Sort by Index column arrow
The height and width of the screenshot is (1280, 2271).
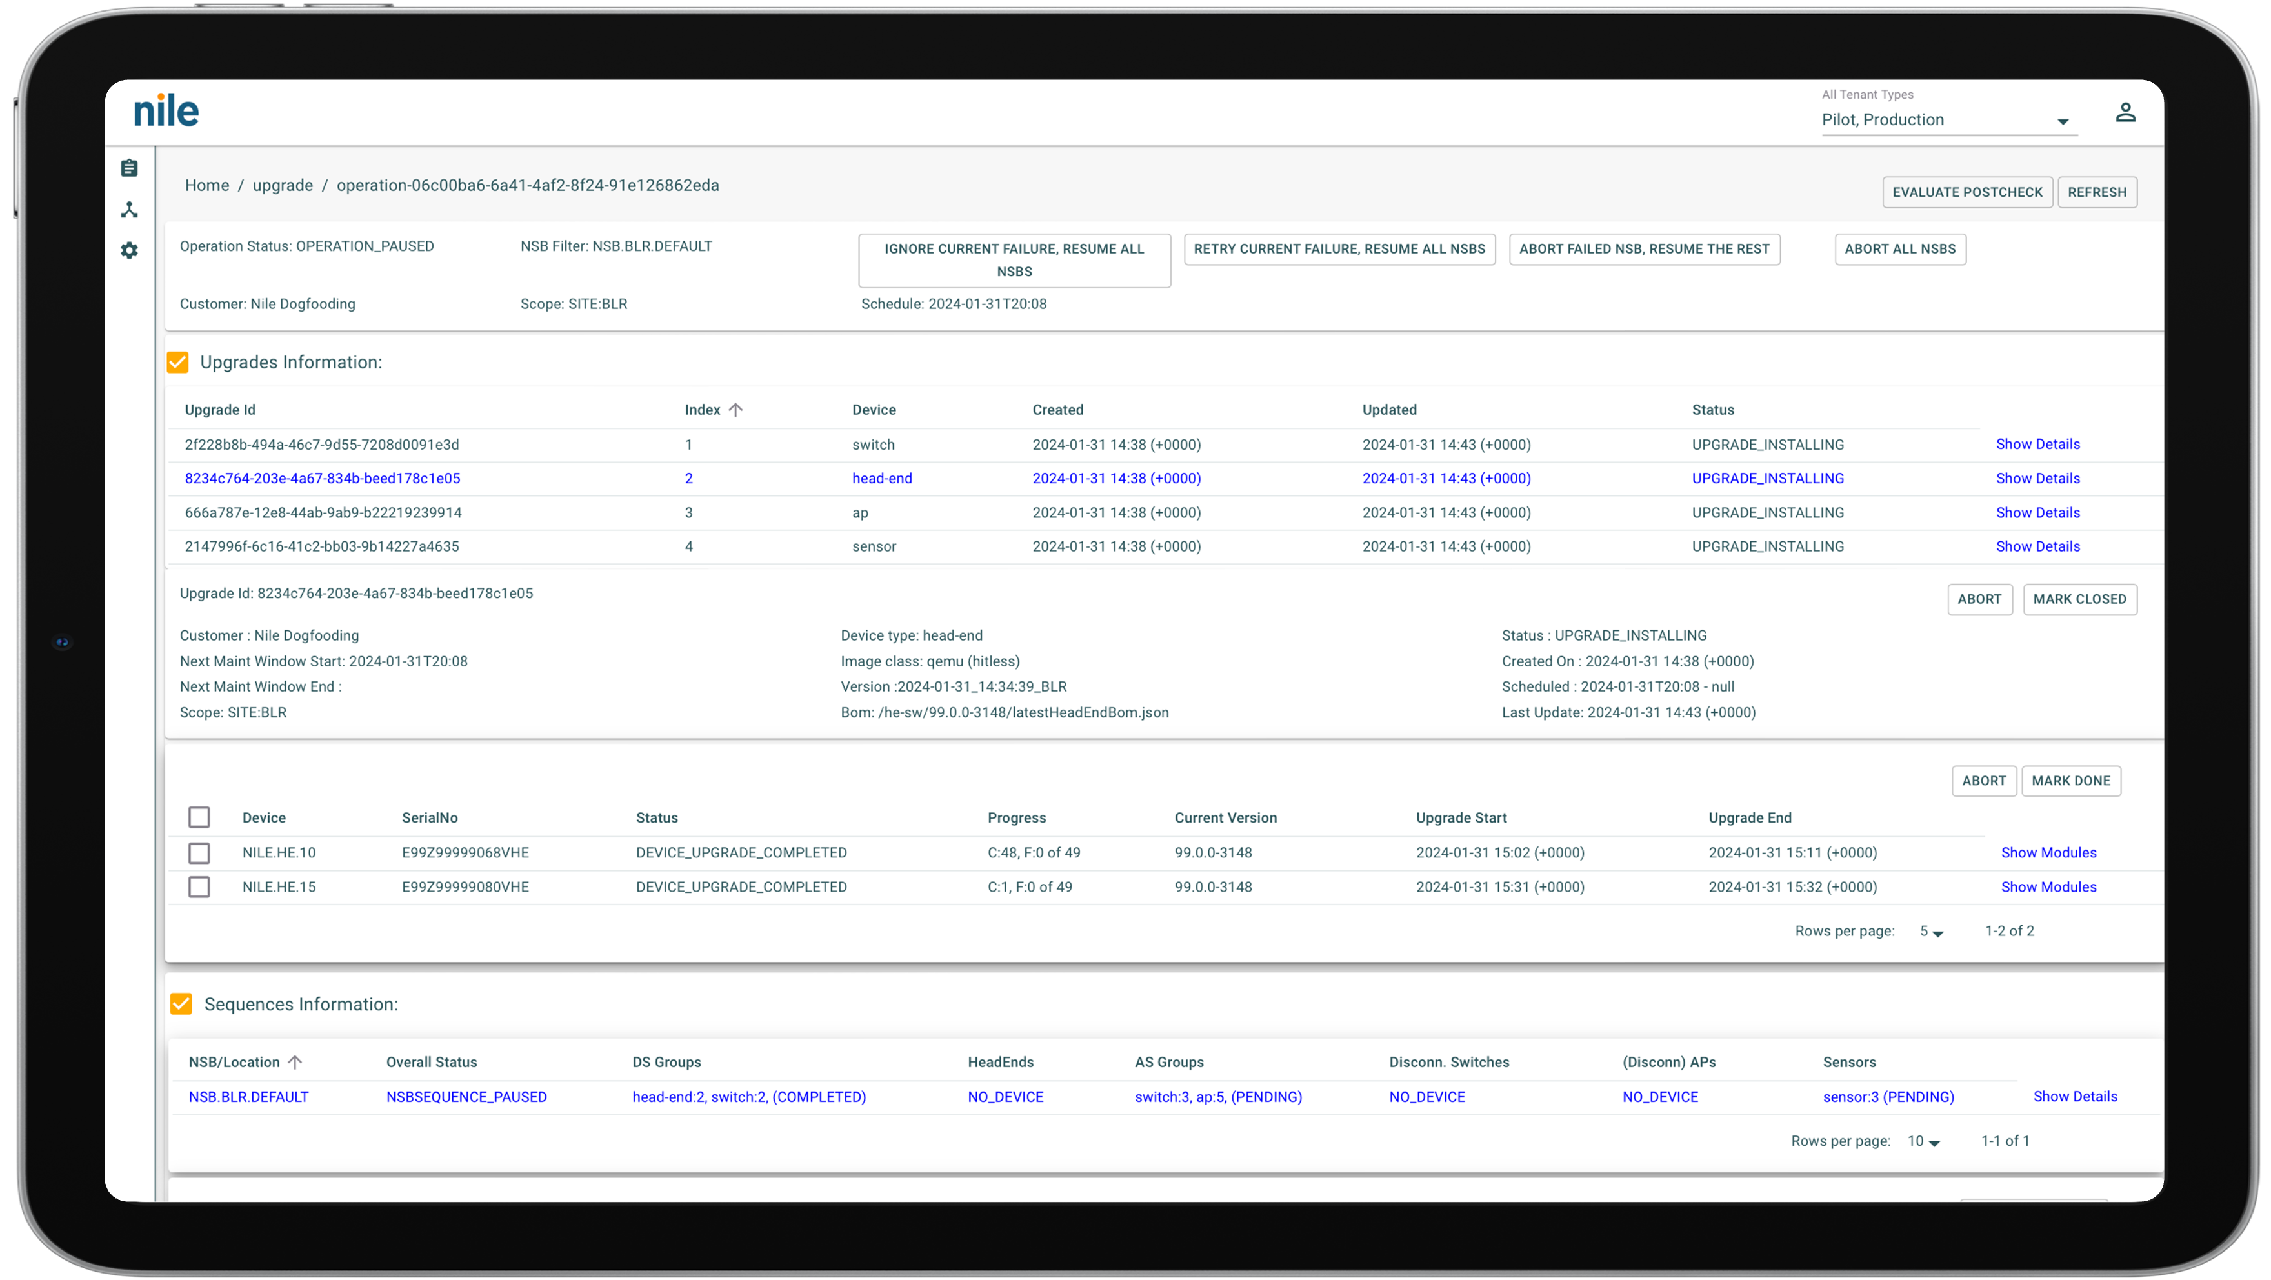[736, 410]
